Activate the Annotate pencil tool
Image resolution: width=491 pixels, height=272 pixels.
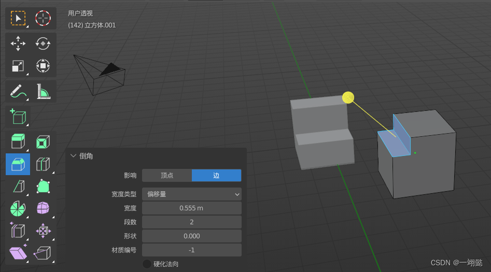(x=18, y=91)
